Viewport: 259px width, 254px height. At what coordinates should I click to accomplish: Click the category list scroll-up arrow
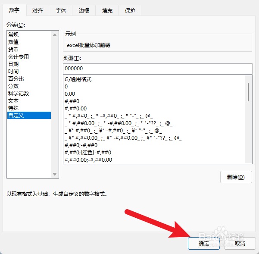(x=55, y=35)
